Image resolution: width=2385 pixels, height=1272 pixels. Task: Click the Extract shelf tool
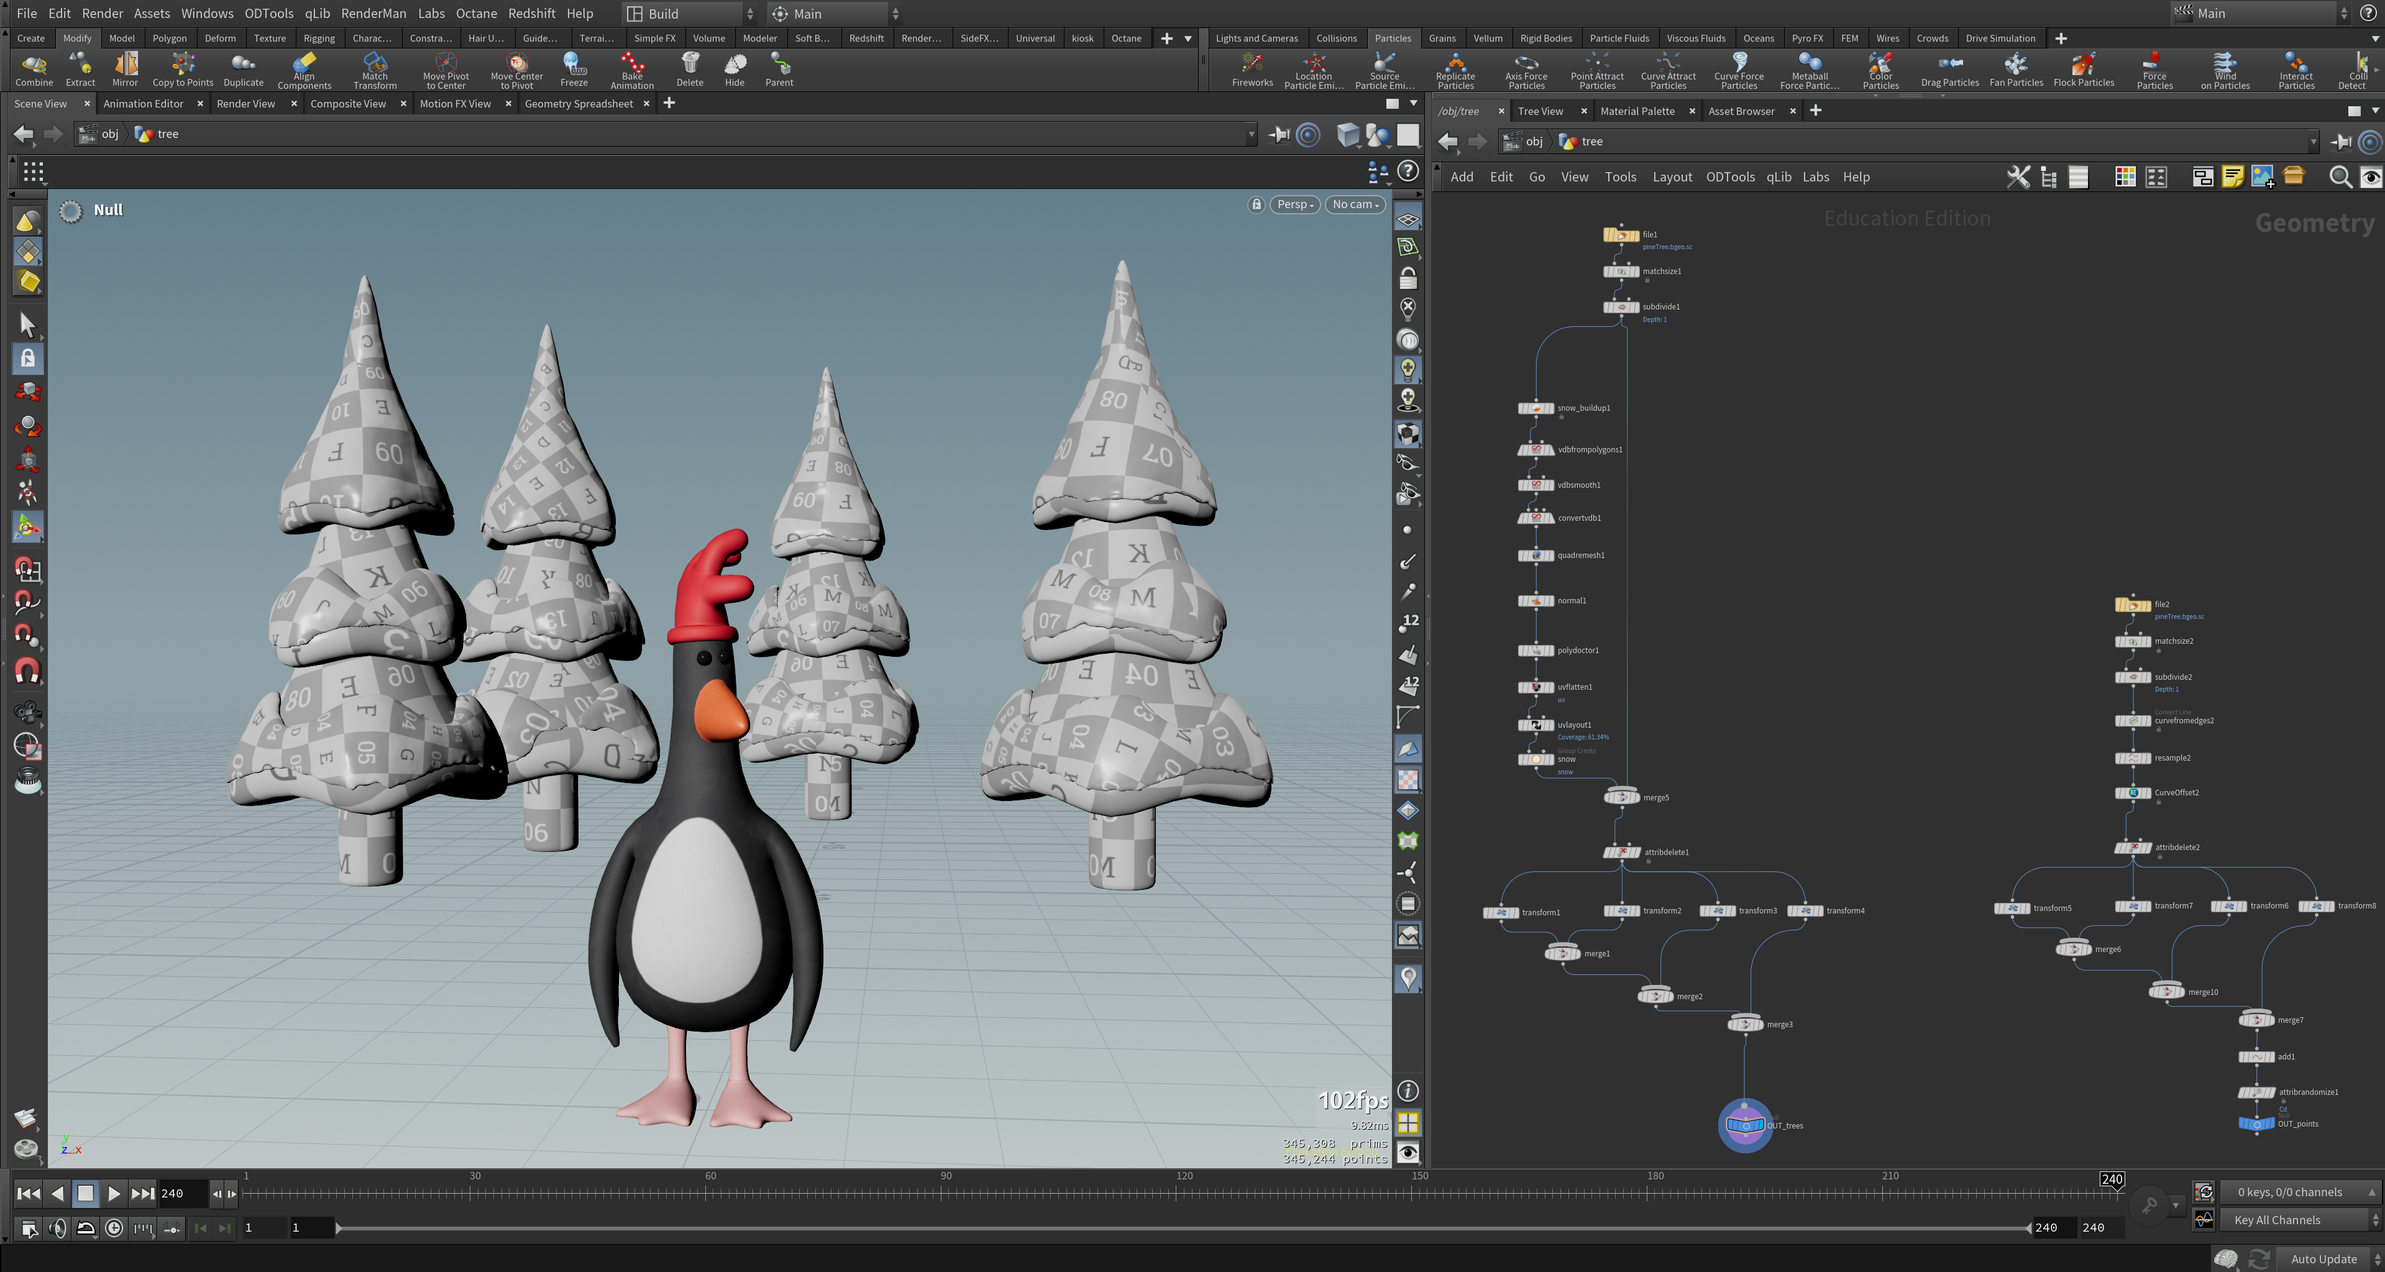[81, 70]
